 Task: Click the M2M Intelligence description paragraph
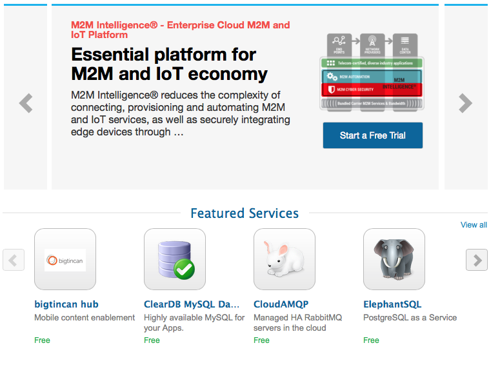point(181,113)
